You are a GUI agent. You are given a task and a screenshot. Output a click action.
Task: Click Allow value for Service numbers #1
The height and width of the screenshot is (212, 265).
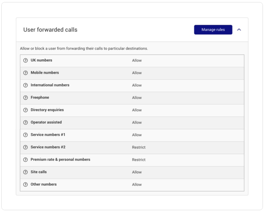pos(137,135)
